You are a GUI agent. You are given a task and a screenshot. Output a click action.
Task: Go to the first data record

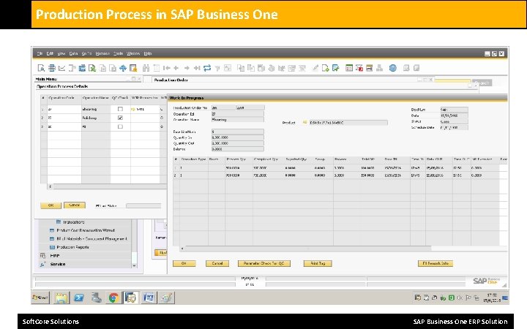[166, 68]
